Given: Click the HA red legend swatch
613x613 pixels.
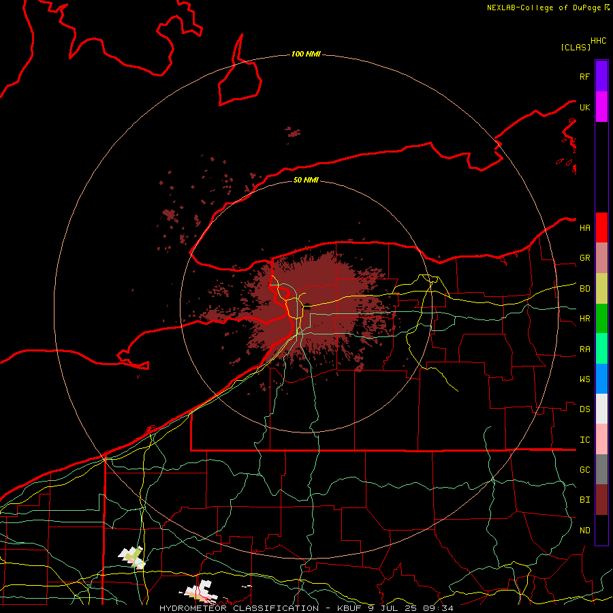Looking at the screenshot, I should [601, 227].
